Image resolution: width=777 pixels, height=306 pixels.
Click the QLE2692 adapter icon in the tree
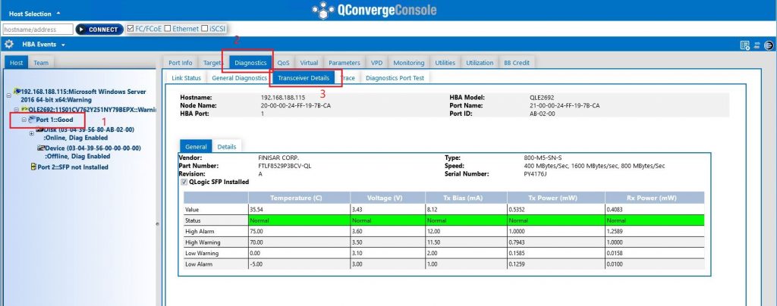click(24, 109)
